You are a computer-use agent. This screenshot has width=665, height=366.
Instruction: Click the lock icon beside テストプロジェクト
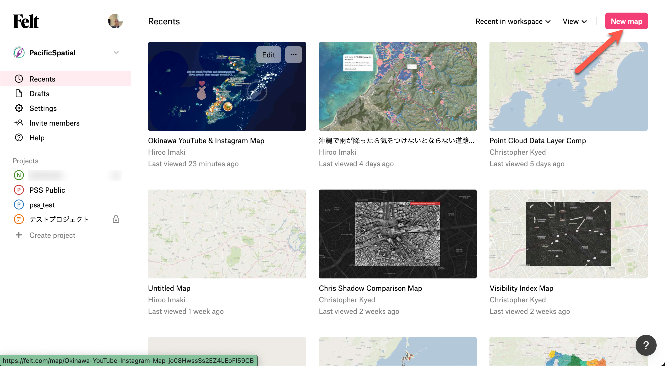[x=116, y=219]
